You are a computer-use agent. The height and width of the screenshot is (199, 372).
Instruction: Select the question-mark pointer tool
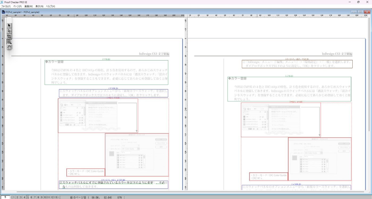coord(9,31)
